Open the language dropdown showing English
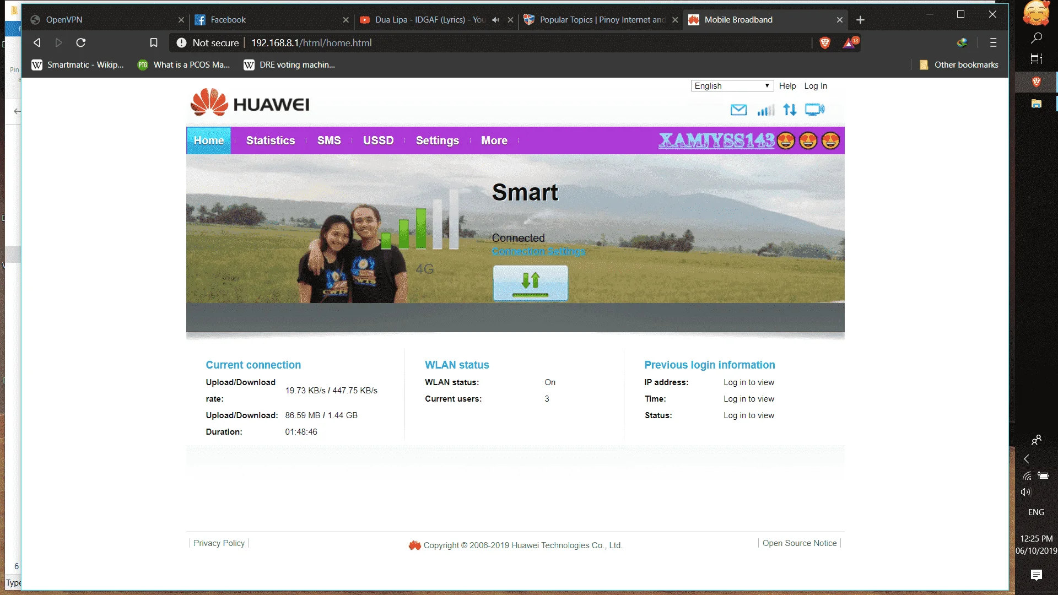 (x=732, y=86)
